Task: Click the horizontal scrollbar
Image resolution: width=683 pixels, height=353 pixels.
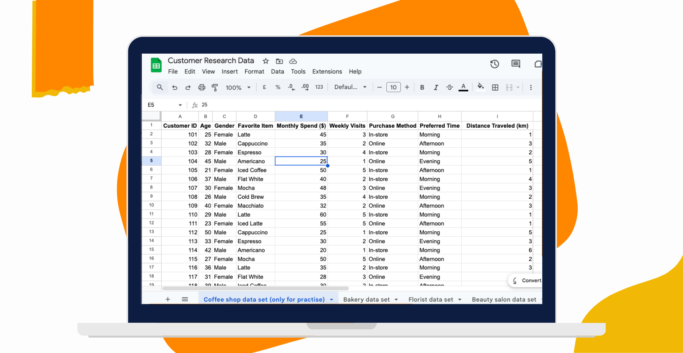Action: 255,288
